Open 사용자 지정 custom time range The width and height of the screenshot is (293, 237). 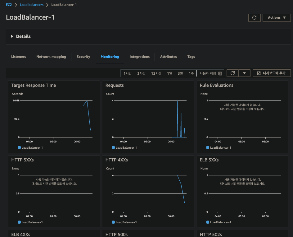[x=210, y=73]
